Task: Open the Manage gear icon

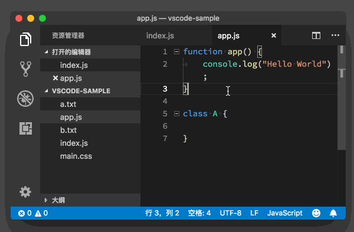Action: [25, 192]
